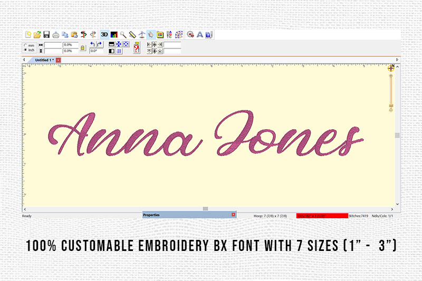Click the height percentage field
The height and width of the screenshot is (281, 422).
[71, 51]
